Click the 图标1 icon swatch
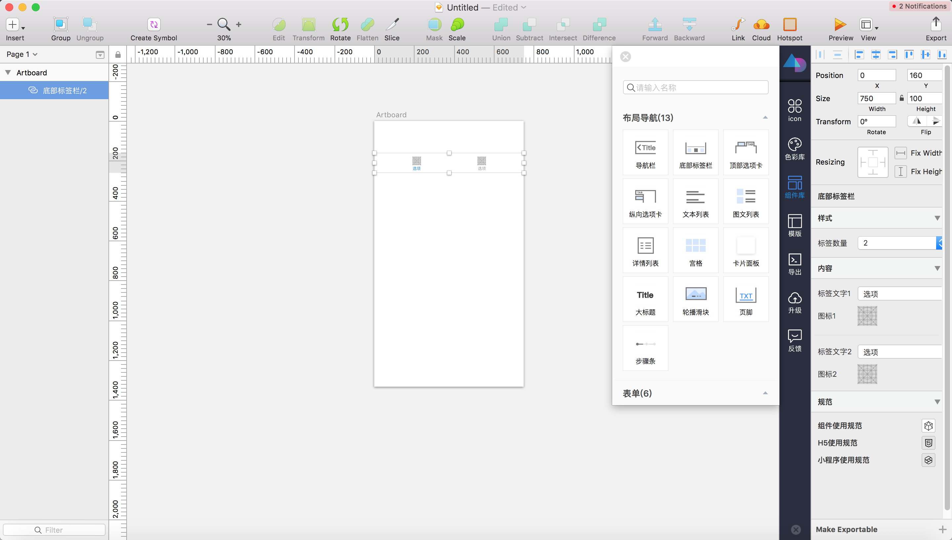Viewport: 952px width, 540px height. 867,316
